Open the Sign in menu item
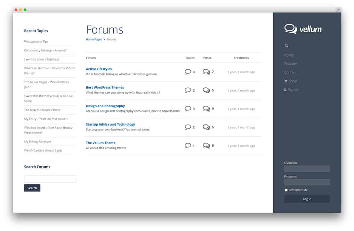The width and height of the screenshot is (354, 231). pos(293,90)
